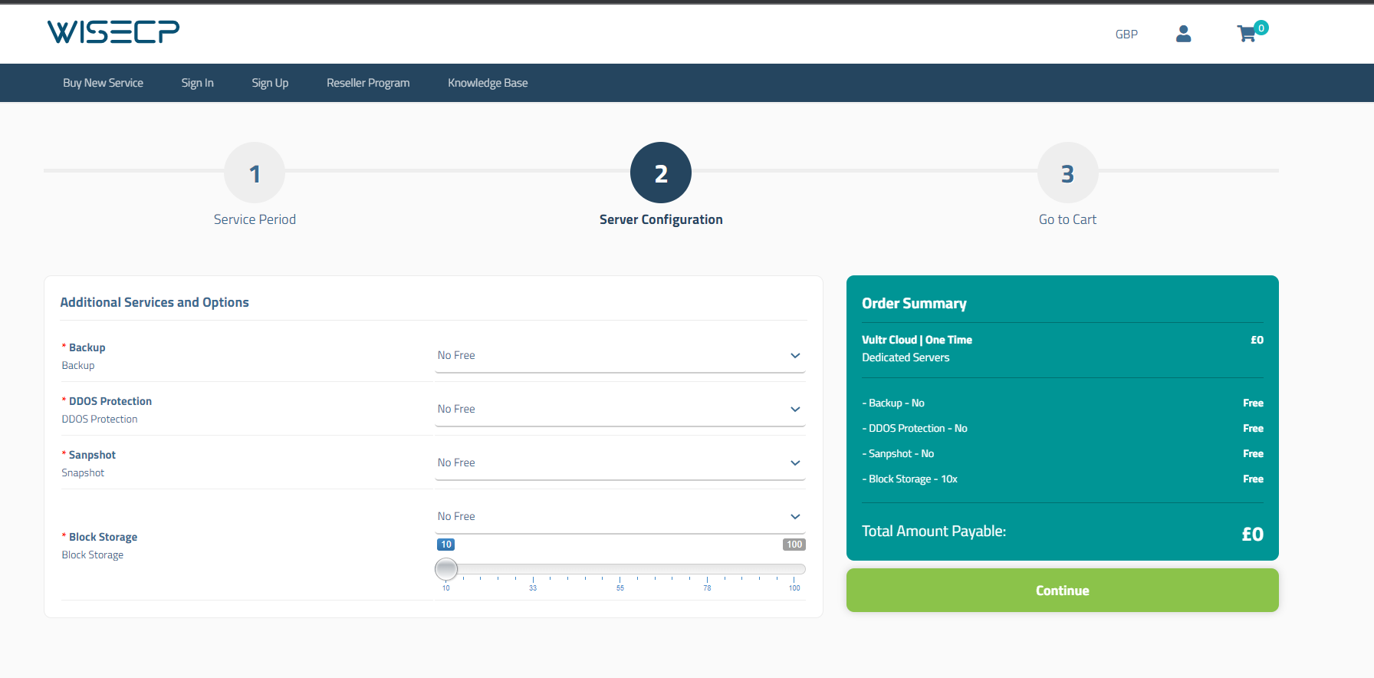Click Total Amount Payable label
The image size is (1374, 678).
[934, 531]
